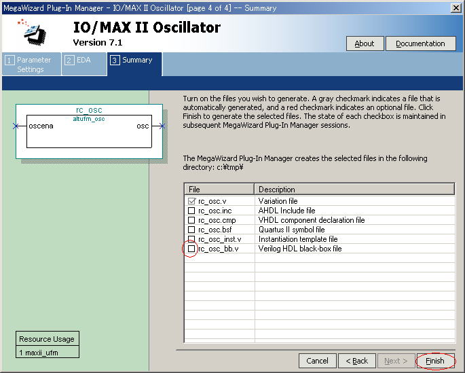This screenshot has width=465, height=373.
Task: Select the 'Variation file' description cell
Action: tap(354, 201)
